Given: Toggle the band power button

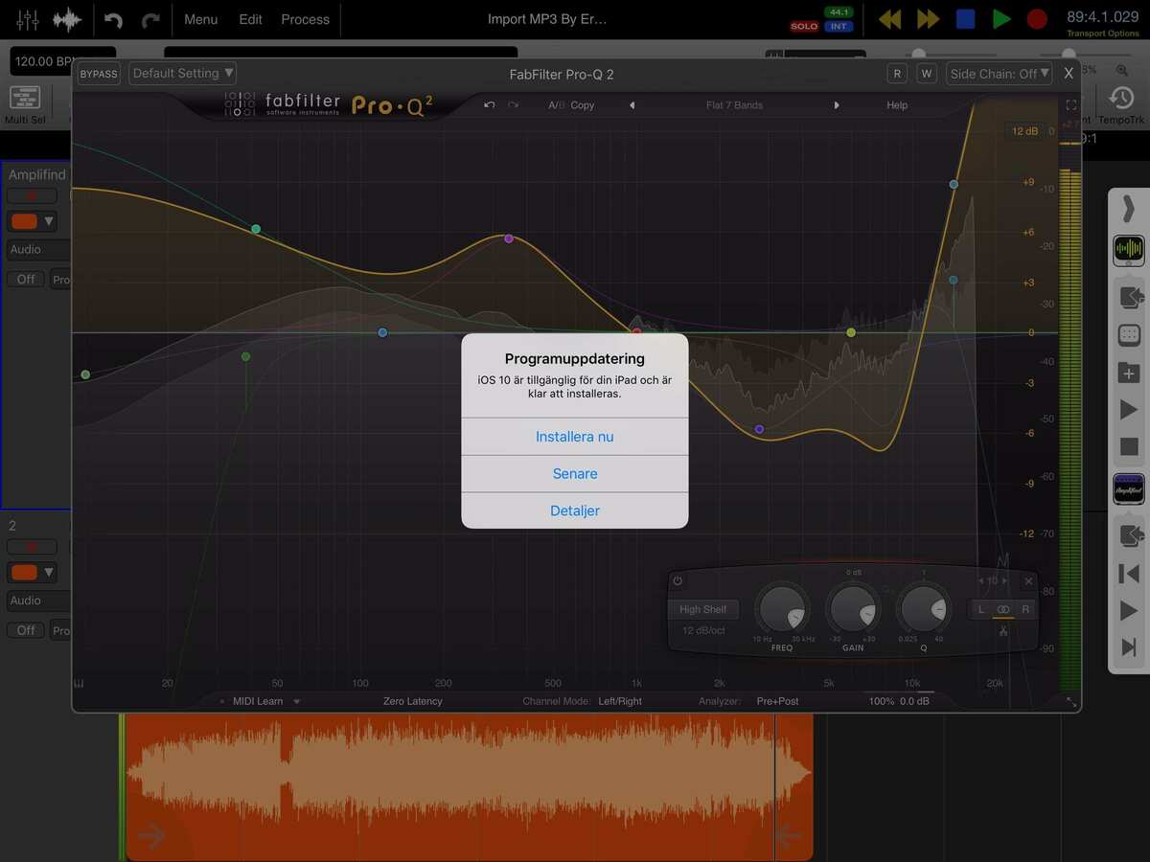Looking at the screenshot, I should point(678,581).
